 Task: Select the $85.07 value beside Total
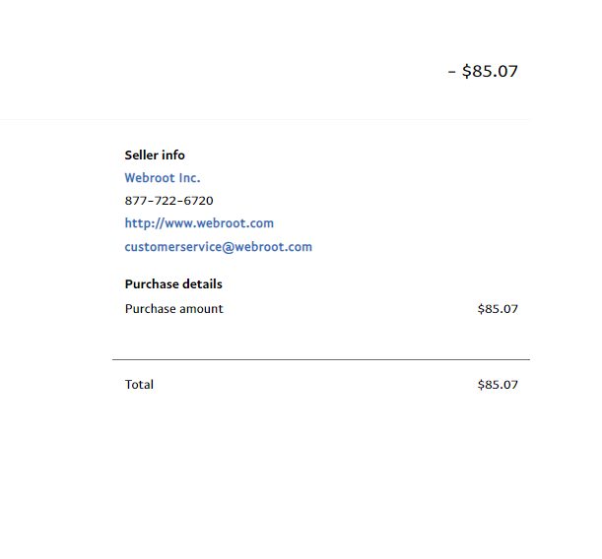(x=498, y=385)
